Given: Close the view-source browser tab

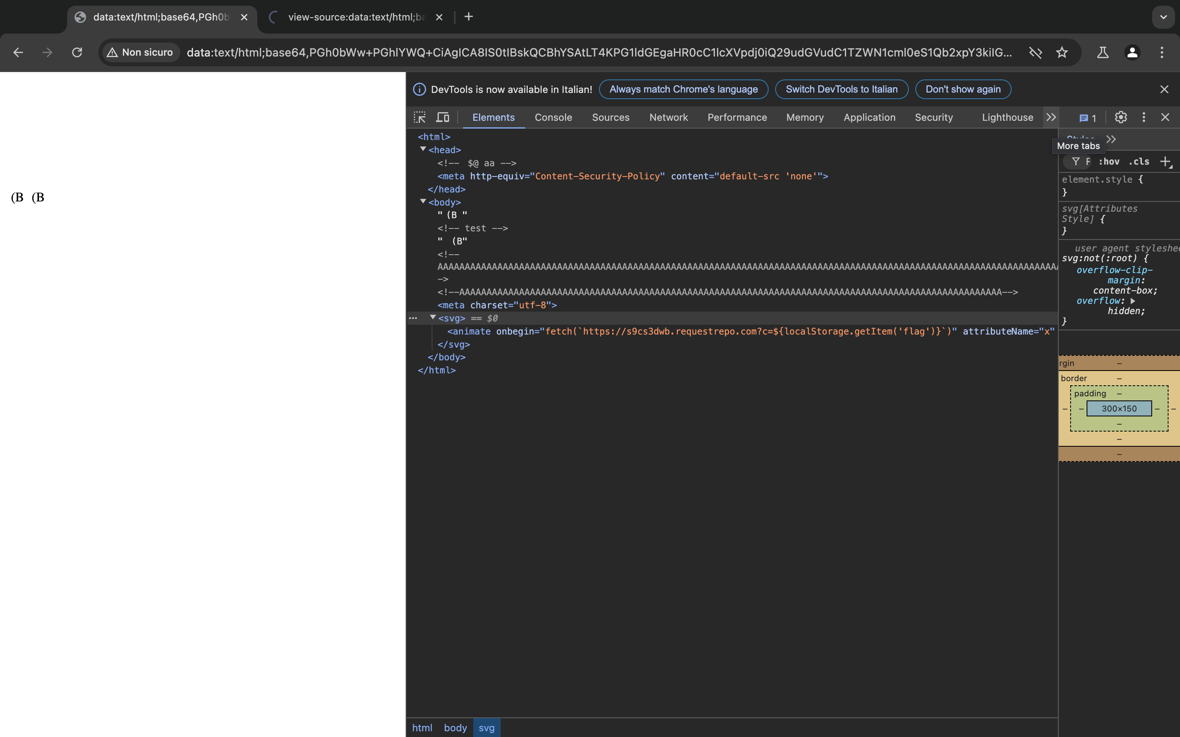Looking at the screenshot, I should click(439, 17).
